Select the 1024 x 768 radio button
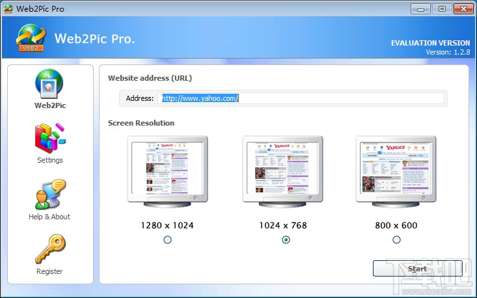This screenshot has width=477, height=298. tap(286, 239)
